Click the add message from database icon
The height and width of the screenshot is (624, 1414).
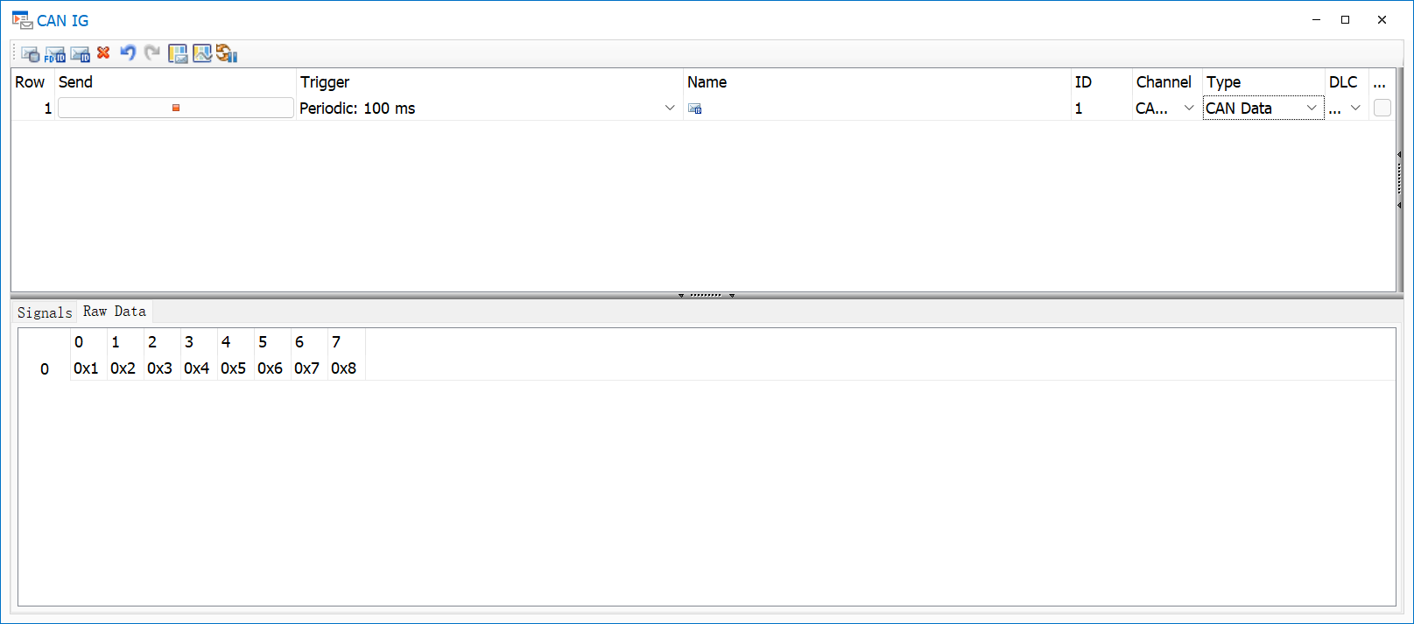tap(30, 53)
